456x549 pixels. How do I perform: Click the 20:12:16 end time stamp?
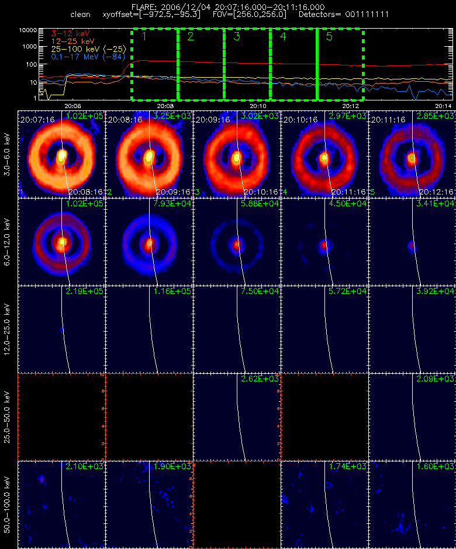click(x=436, y=192)
